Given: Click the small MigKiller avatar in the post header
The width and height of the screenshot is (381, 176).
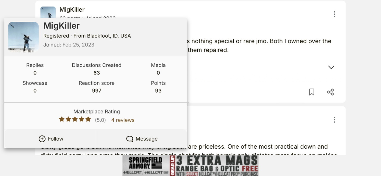Looking at the screenshot, I should pos(48,13).
